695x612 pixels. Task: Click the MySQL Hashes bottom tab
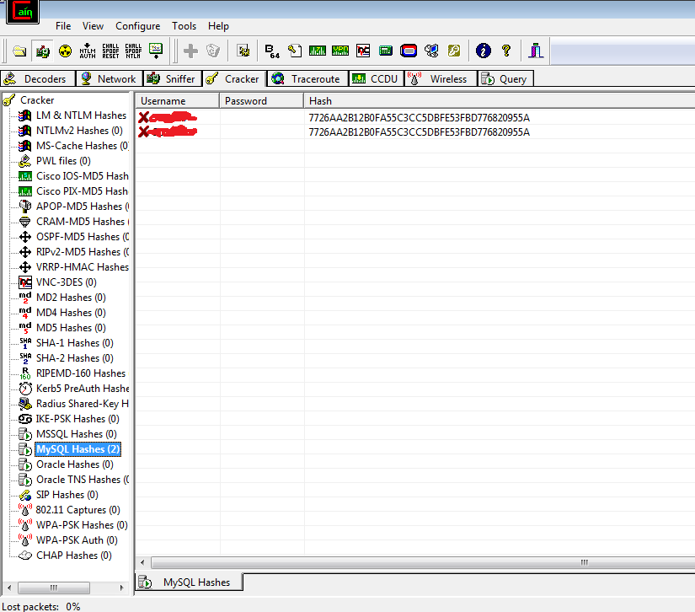point(189,582)
